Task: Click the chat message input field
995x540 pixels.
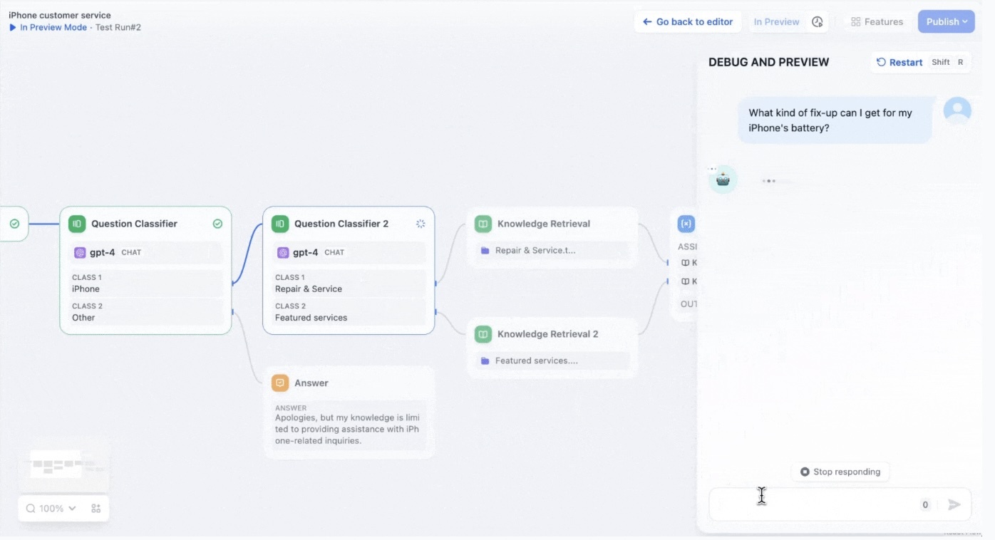Action: (813, 504)
